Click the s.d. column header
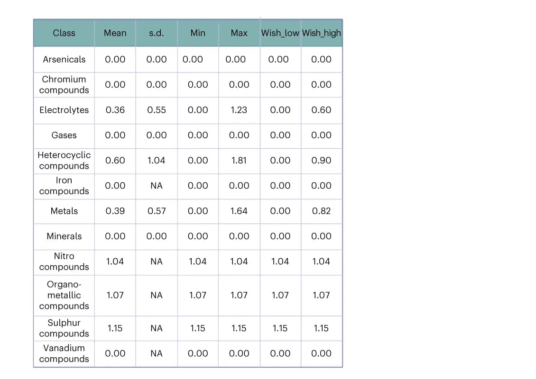 (157, 33)
